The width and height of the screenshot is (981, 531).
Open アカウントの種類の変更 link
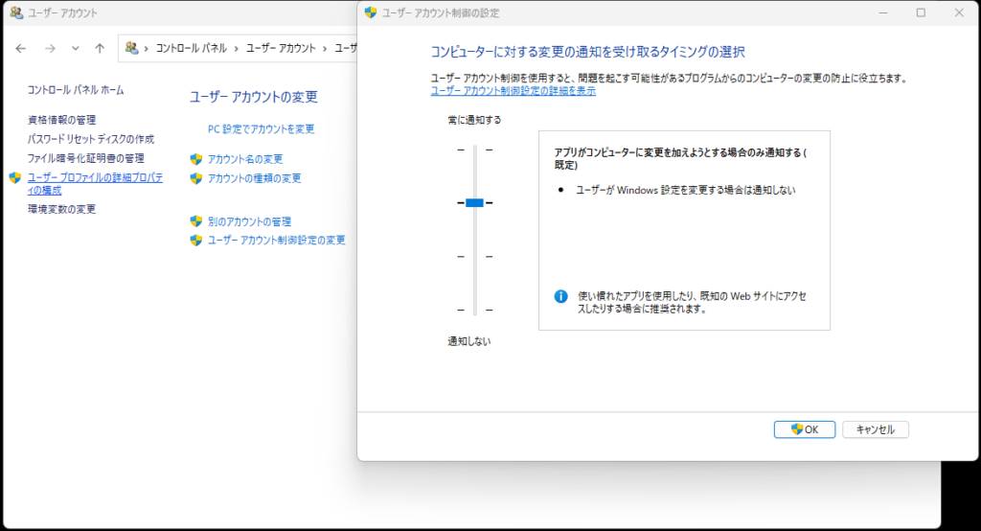[254, 178]
